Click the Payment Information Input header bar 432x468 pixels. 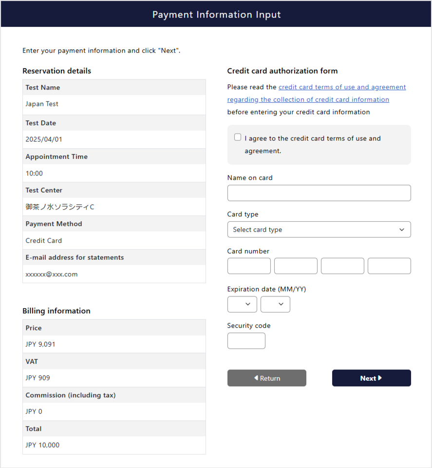[x=216, y=14]
